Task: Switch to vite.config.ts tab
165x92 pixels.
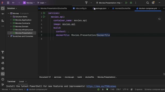Action: (80, 8)
